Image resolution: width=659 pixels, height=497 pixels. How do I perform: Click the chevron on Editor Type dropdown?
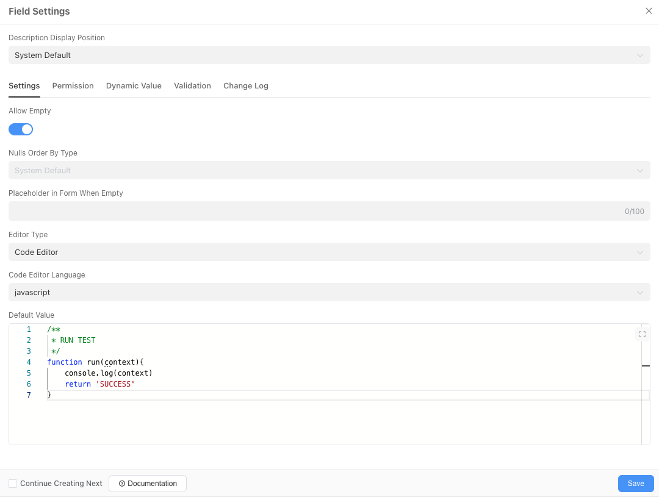(x=640, y=252)
